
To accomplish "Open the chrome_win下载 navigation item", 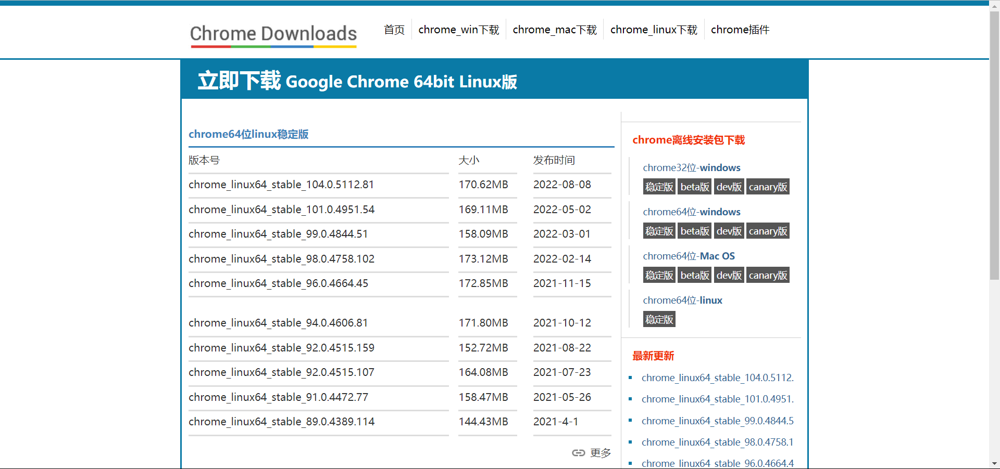I will (x=459, y=30).
